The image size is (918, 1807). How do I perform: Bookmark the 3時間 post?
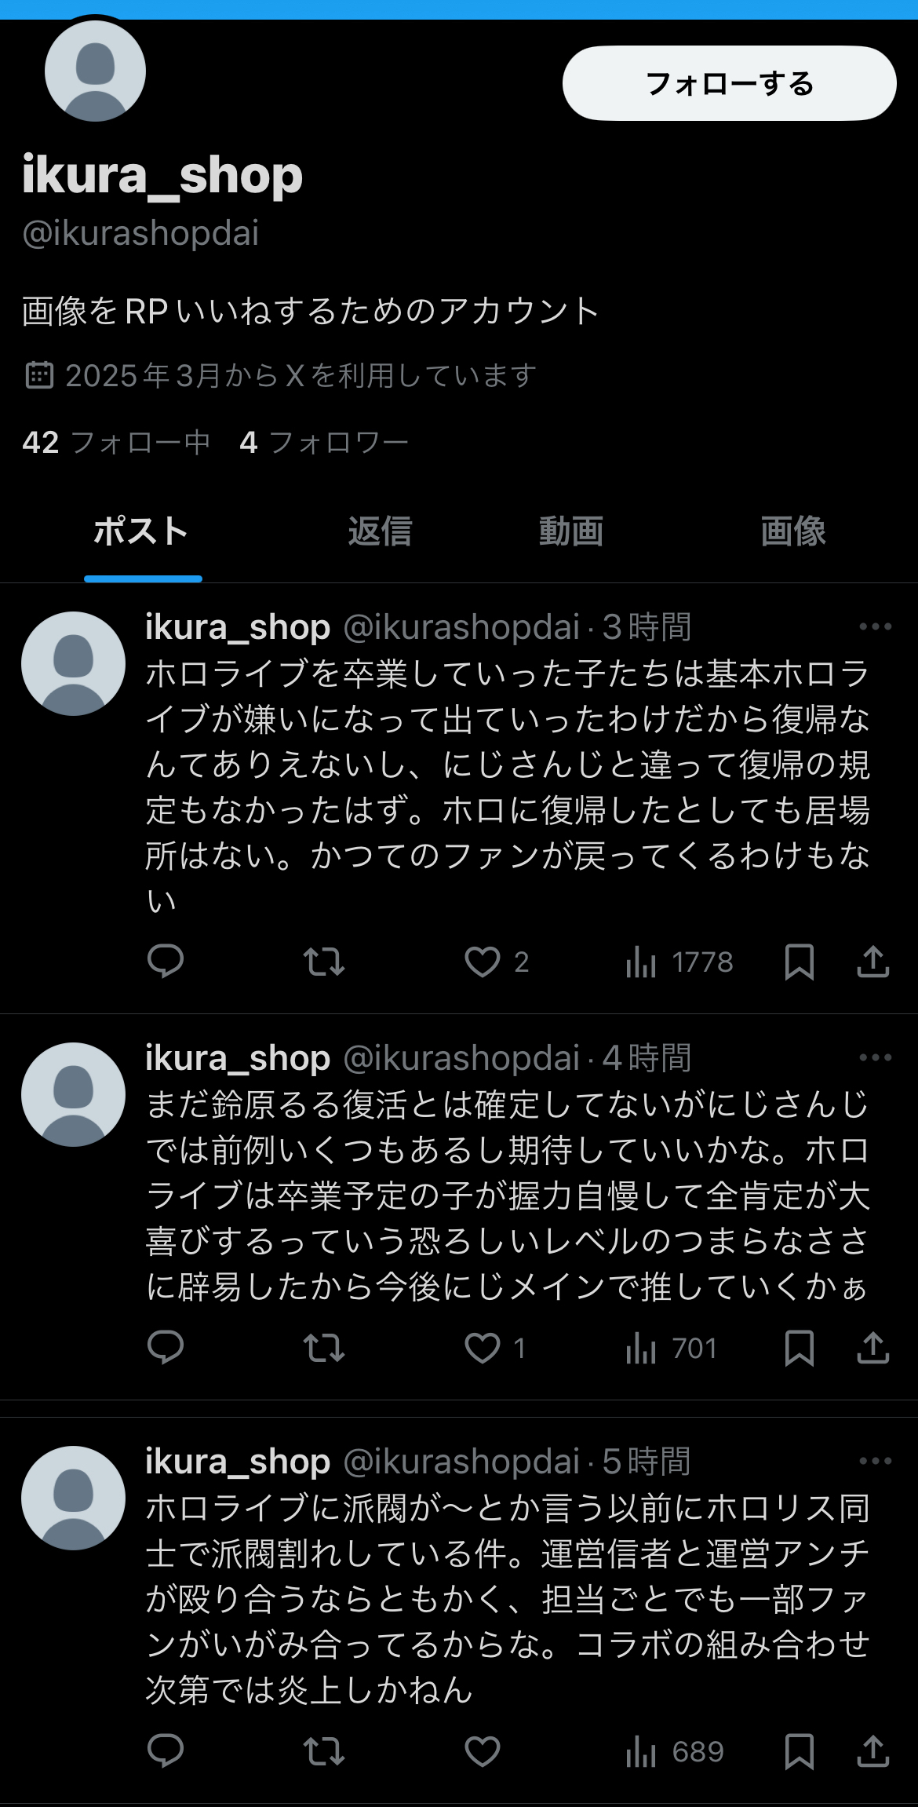click(799, 961)
